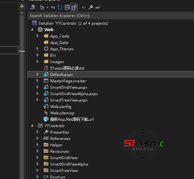The width and height of the screenshot is (194, 179).
Task: Expand the Default.aspx file node
Action: coord(37,74)
